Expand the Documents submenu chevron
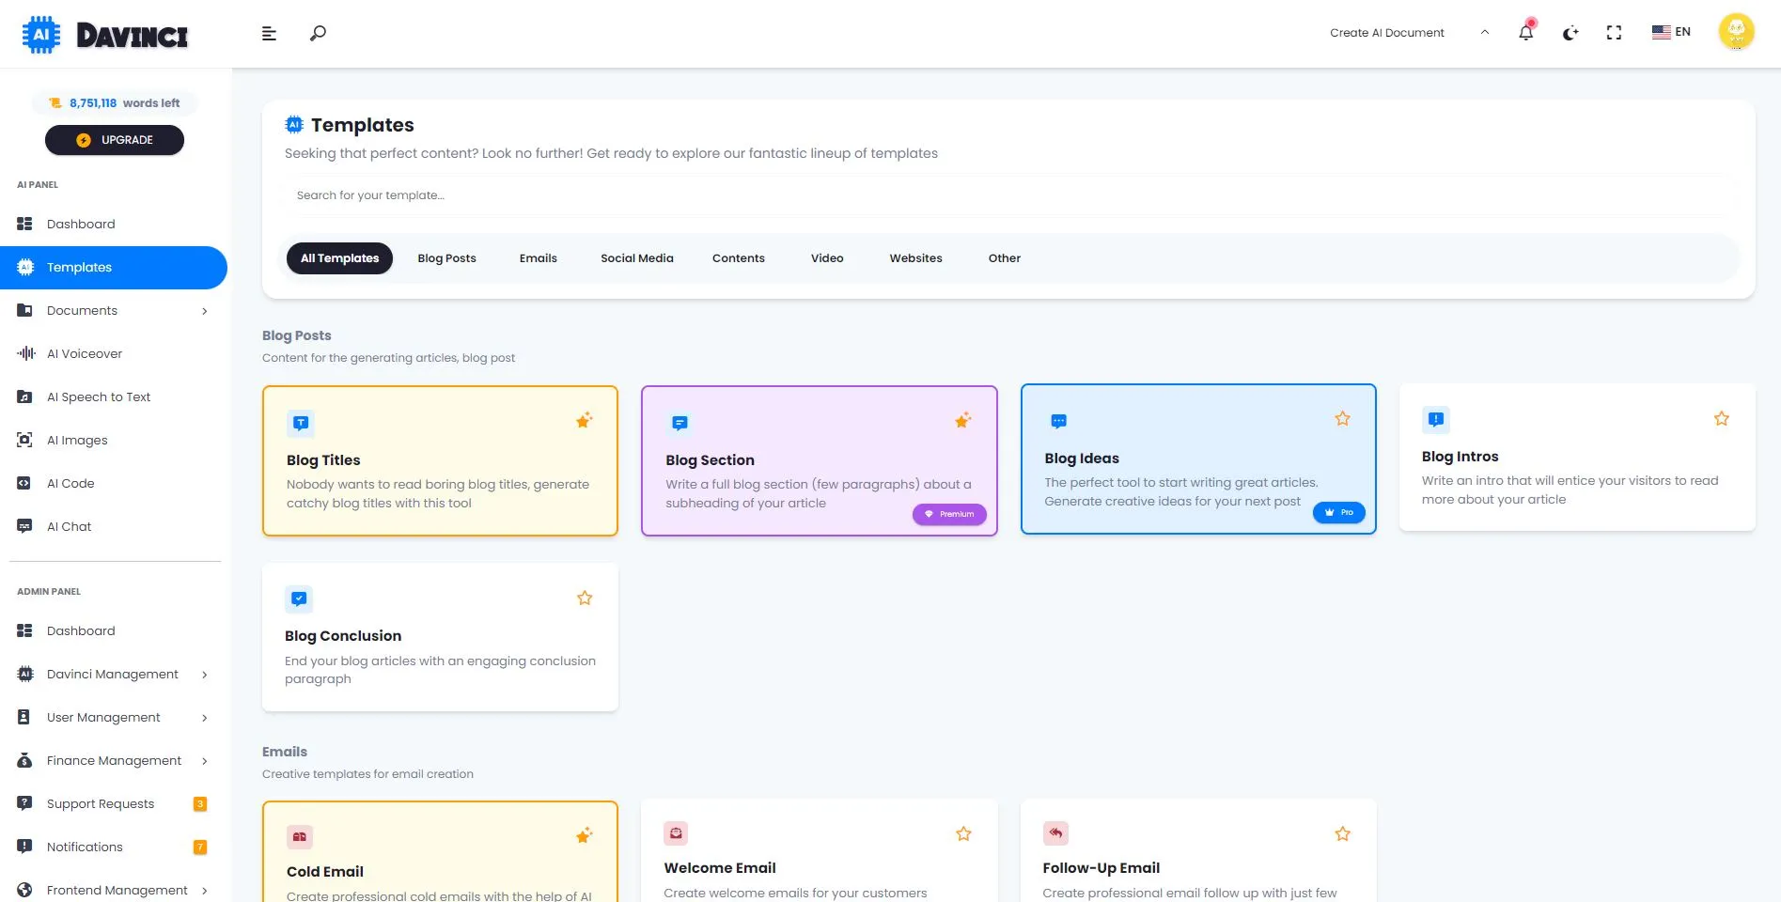 pos(204,311)
